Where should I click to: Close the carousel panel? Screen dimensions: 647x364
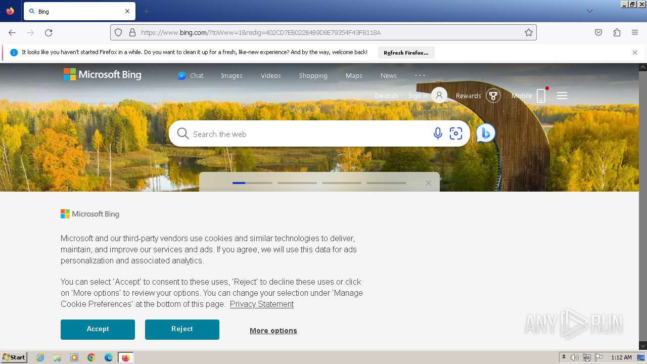pyautogui.click(x=429, y=183)
